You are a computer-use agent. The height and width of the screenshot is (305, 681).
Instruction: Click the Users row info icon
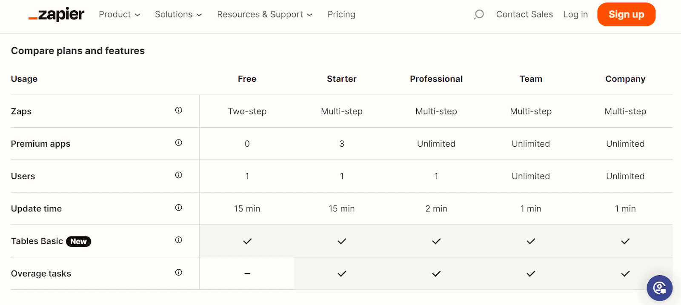[x=179, y=175]
